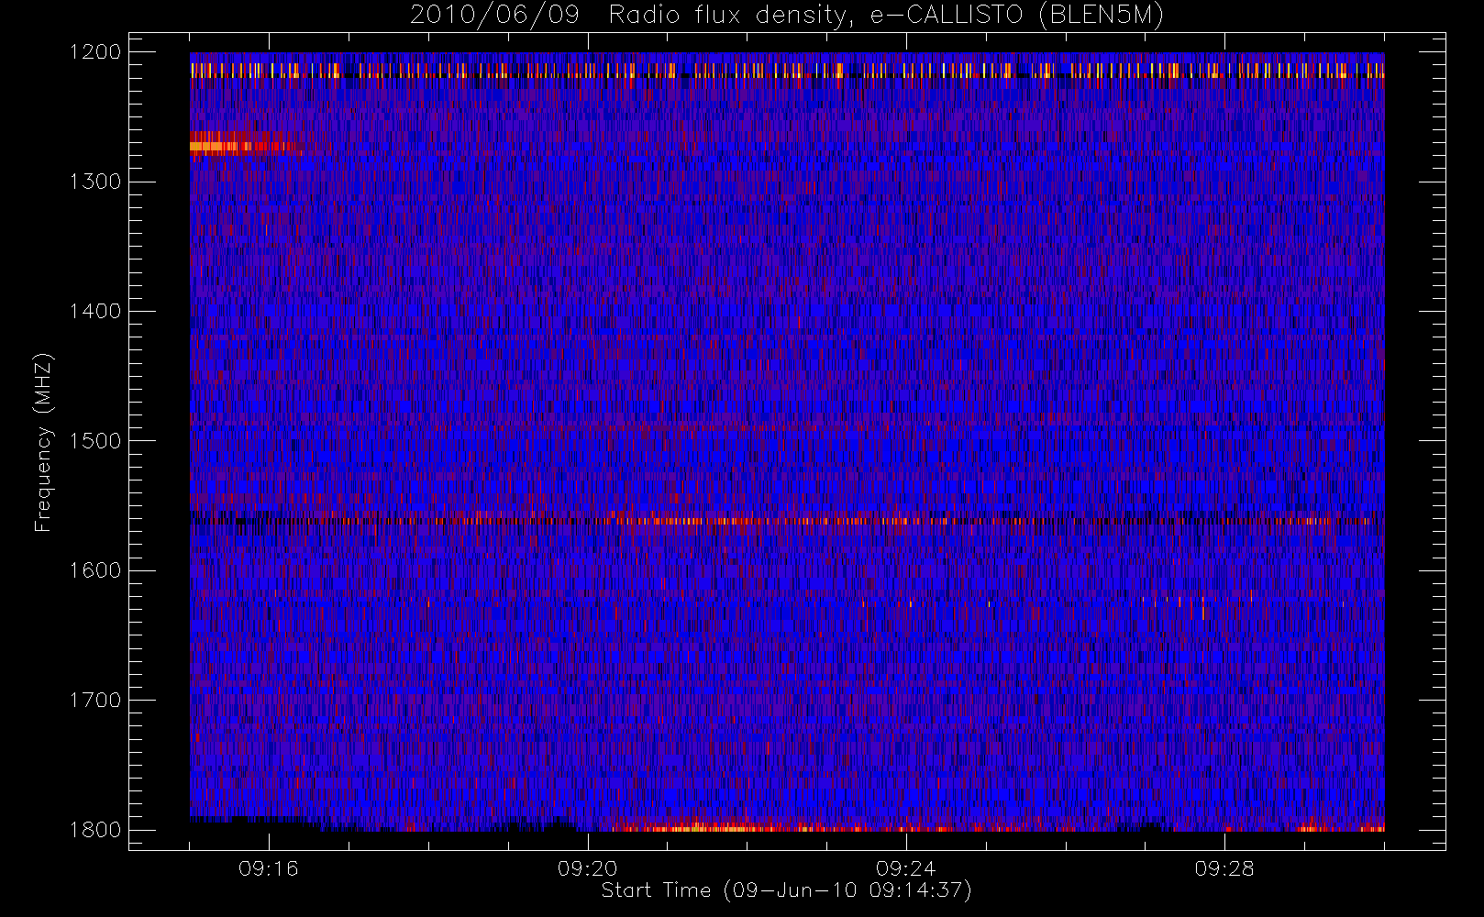This screenshot has height=917, width=1484.
Task: Click the 09:16 time tick label
Action: 269,868
